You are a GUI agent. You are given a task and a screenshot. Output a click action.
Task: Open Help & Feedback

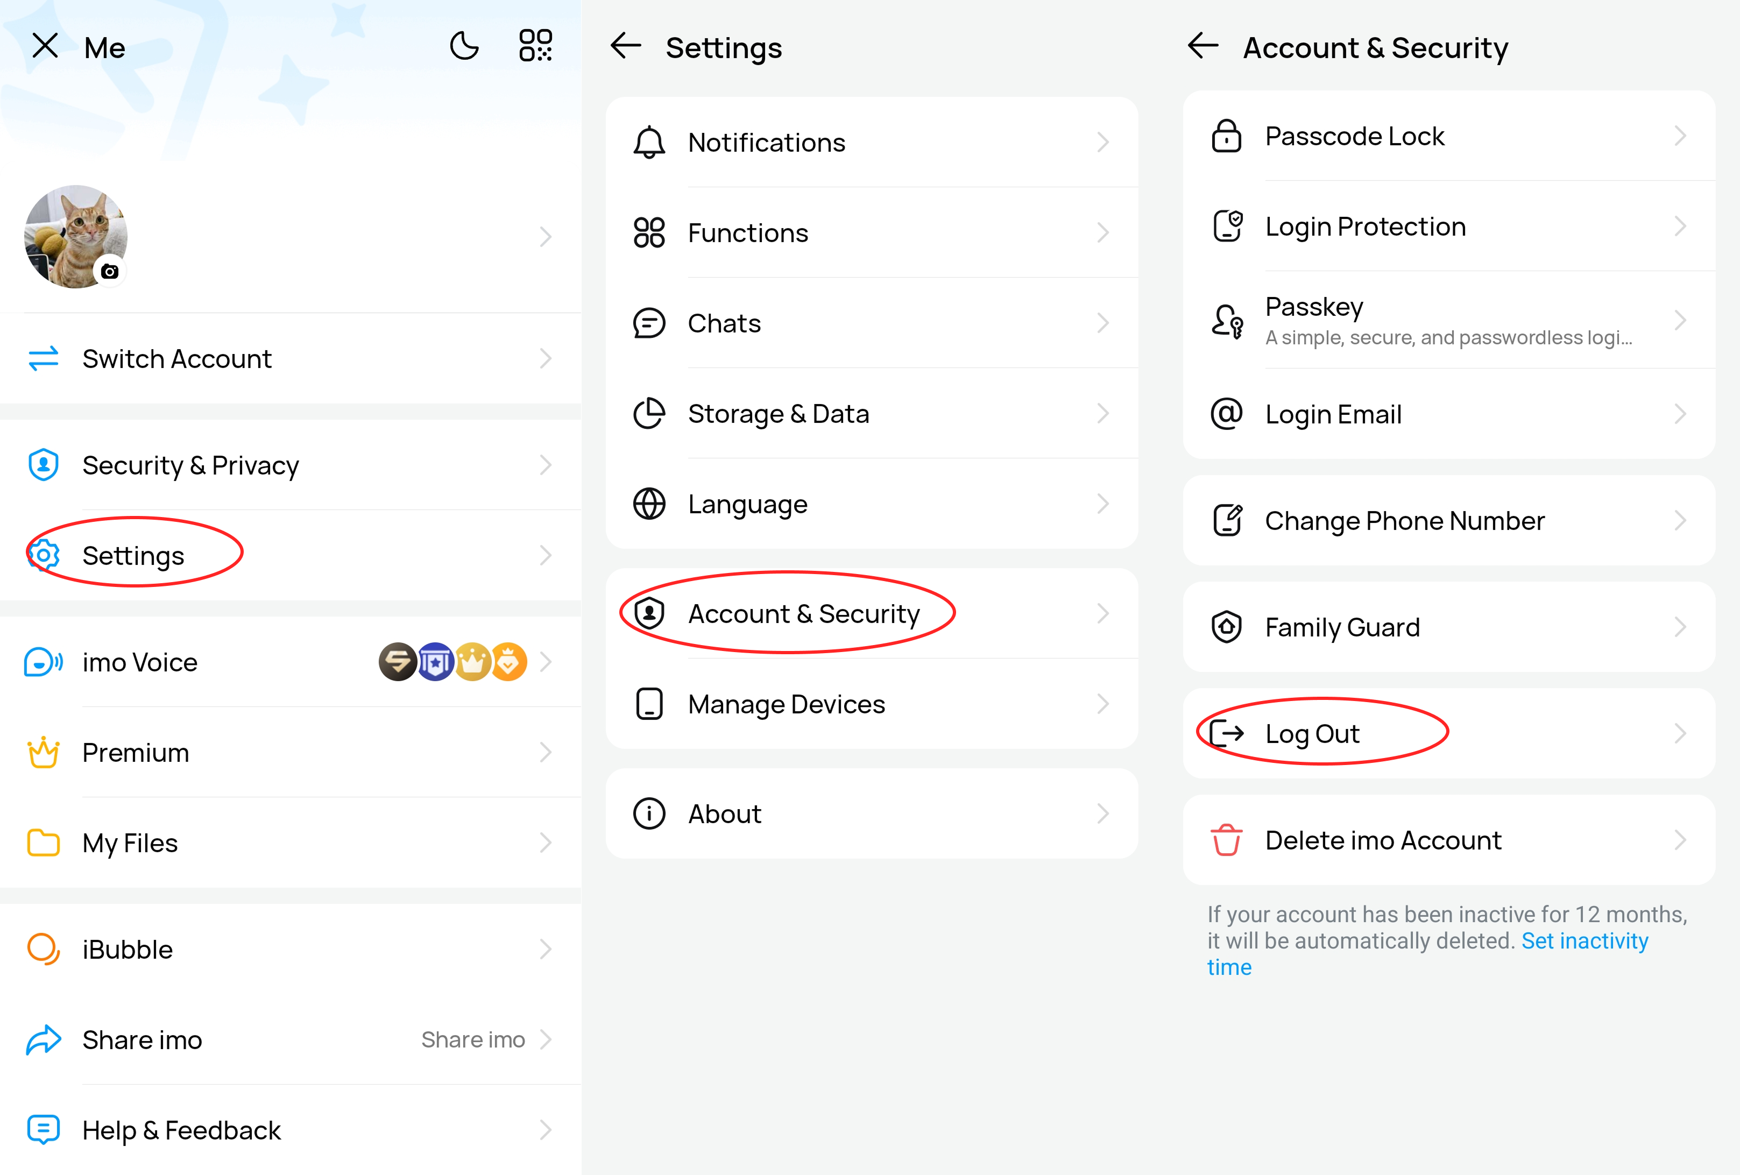click(x=291, y=1130)
